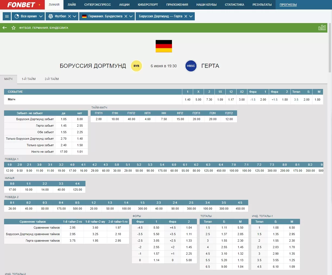Open the ПРОГНОЗЫ link
Viewport: 332px width, 275px height.
[288, 5]
